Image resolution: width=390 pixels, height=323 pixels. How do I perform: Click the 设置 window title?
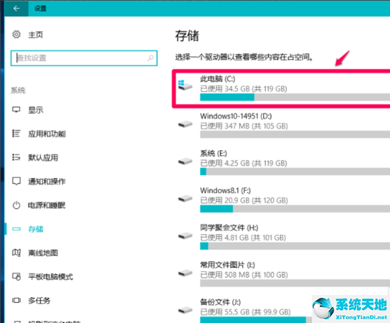point(40,8)
